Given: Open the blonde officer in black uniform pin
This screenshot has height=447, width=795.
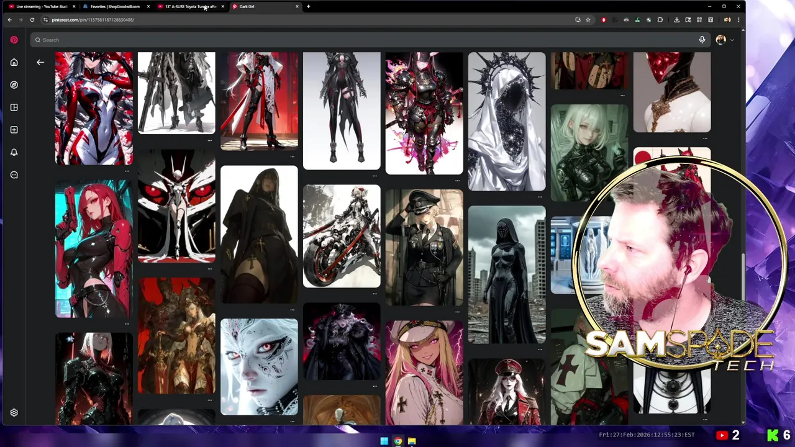Looking at the screenshot, I should coord(424,247).
